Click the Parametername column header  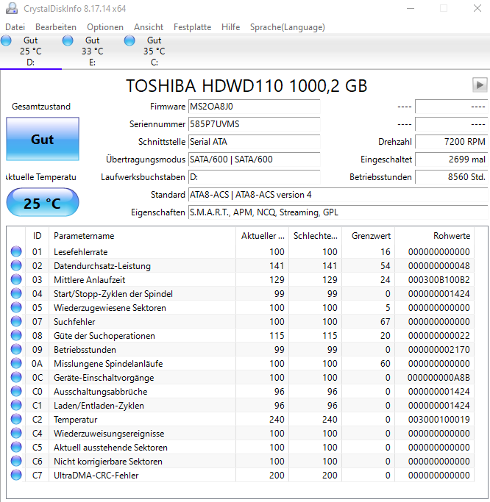142,236
